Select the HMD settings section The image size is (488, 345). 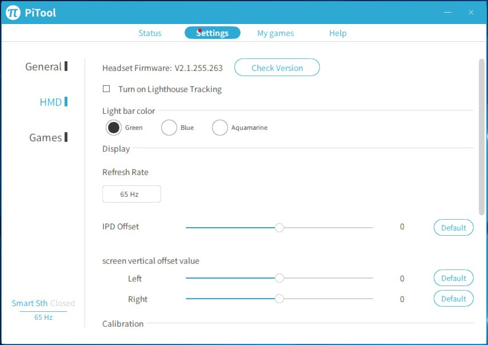[53, 102]
